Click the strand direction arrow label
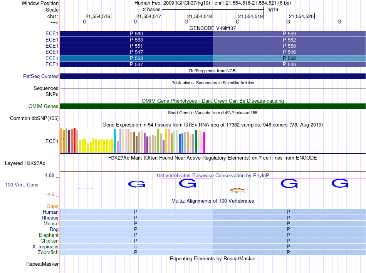This screenshot has height=273, width=366. click(x=54, y=22)
